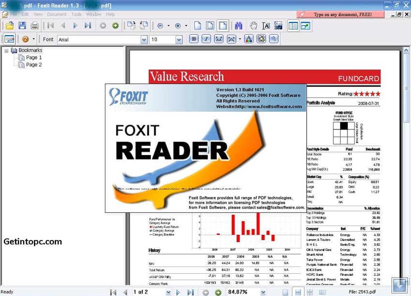Select the Snapshot camera tool
Screen dimensions: 411x296
278,26
